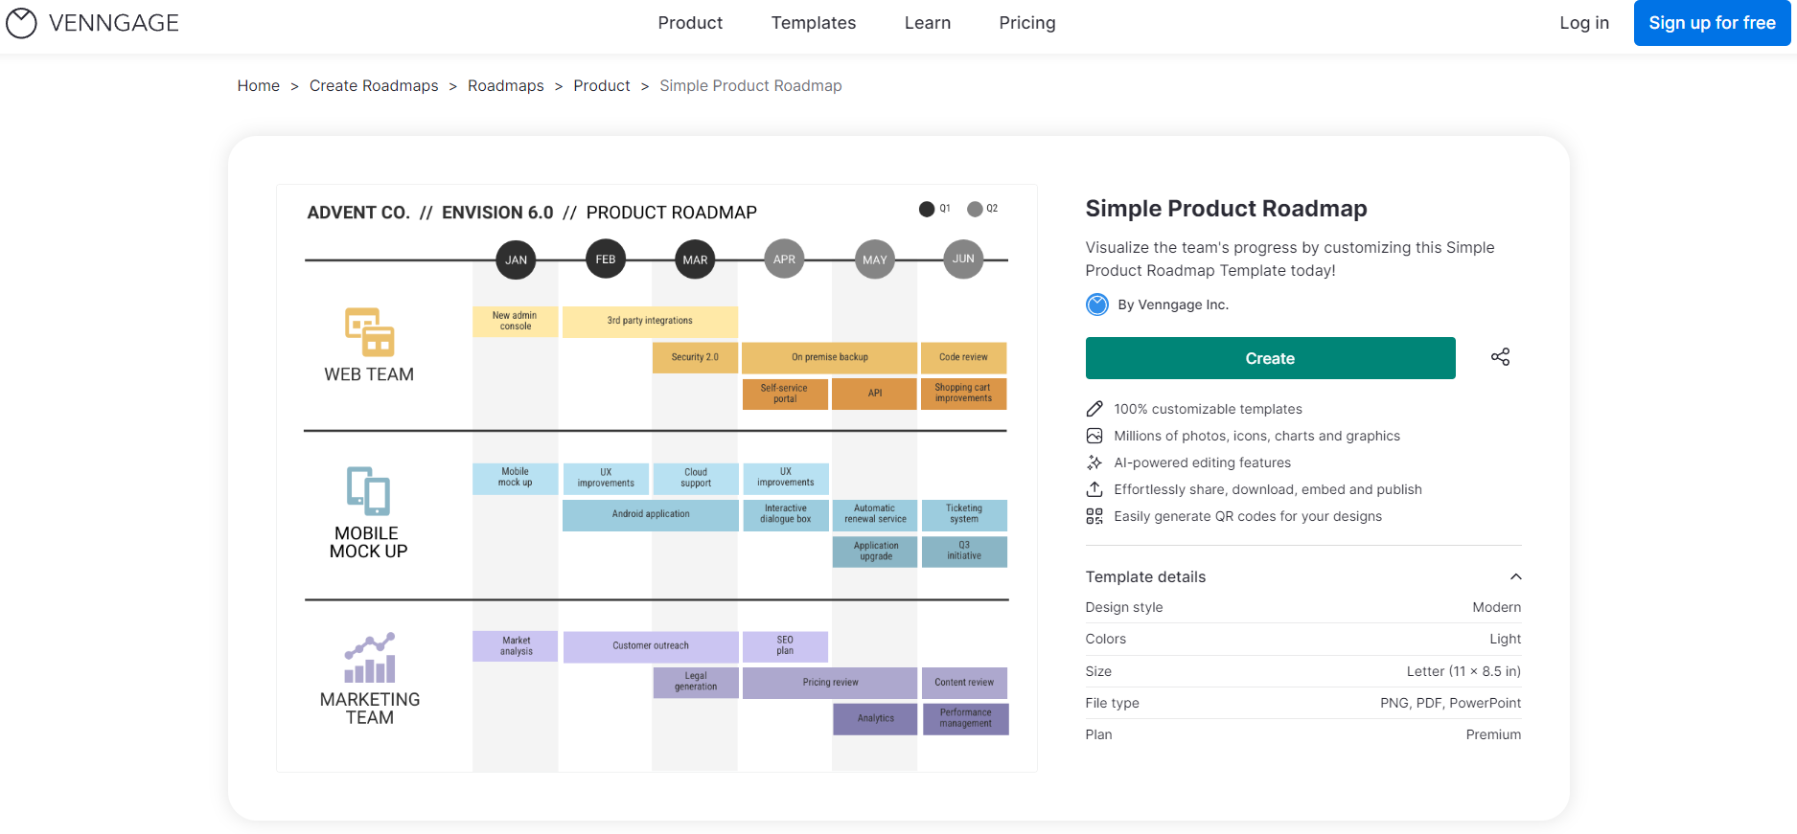This screenshot has width=1797, height=834.
Task: Click the 'Light' colors value
Action: click(x=1506, y=639)
